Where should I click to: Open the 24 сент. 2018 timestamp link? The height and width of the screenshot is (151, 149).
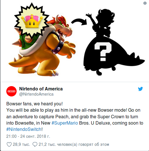[x=28, y=136]
